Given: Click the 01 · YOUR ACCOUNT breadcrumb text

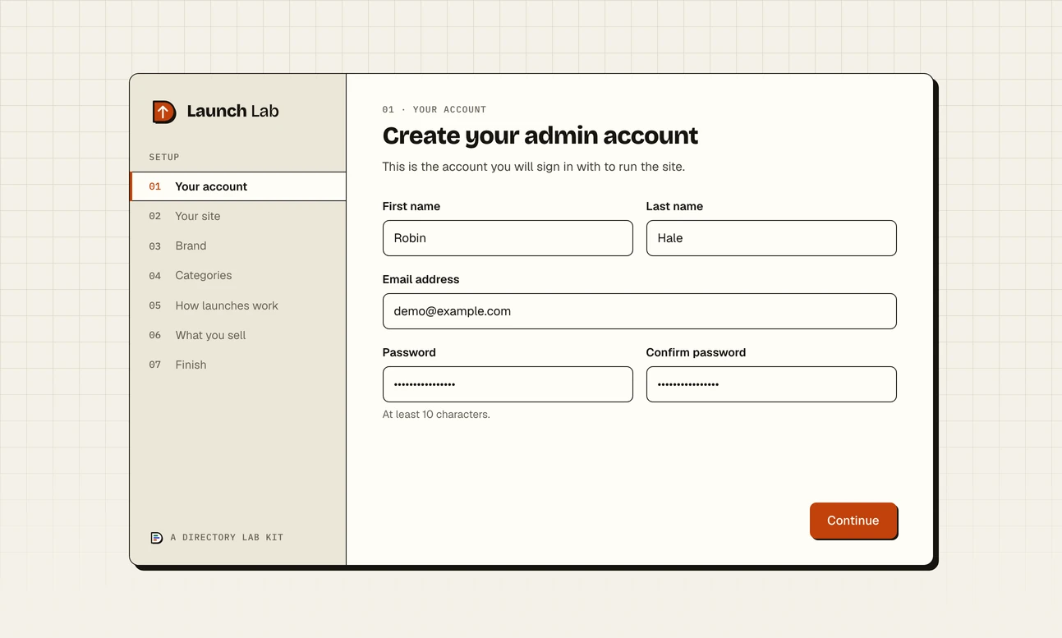Looking at the screenshot, I should click(x=434, y=109).
